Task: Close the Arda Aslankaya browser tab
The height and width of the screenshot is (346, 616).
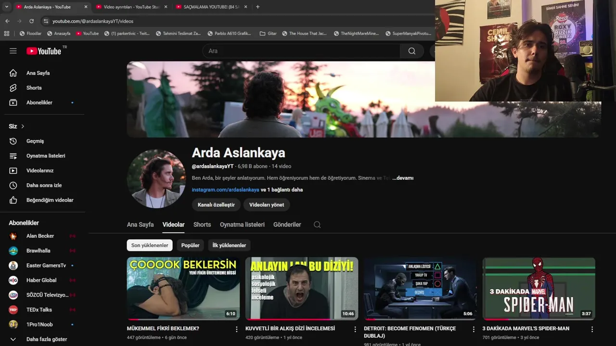Action: click(86, 7)
